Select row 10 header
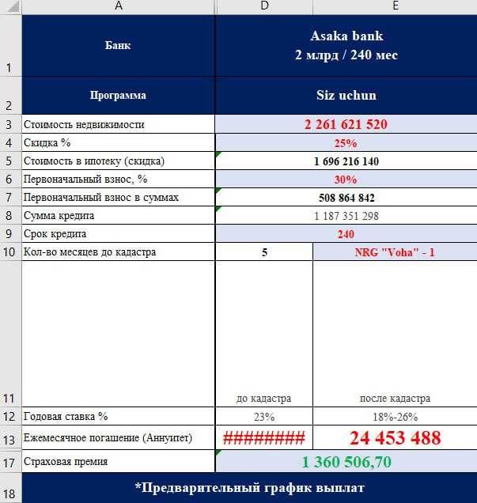Viewport: 477px width, 503px height. click(10, 251)
